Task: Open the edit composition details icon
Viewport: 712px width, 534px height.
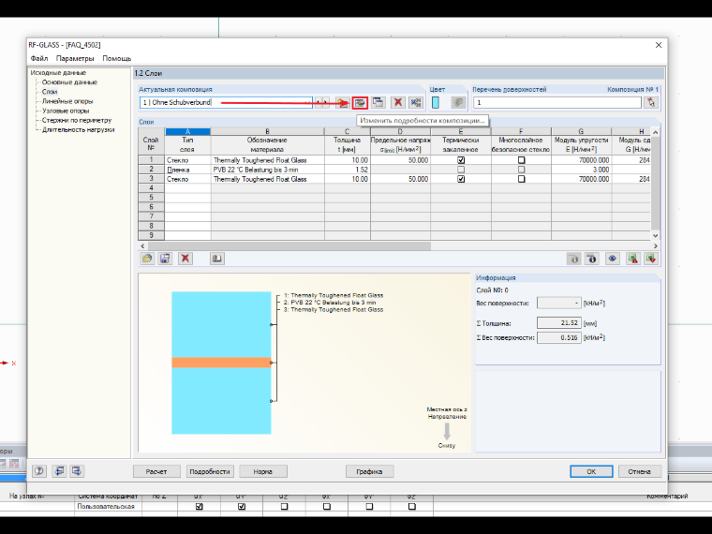Action: (360, 103)
